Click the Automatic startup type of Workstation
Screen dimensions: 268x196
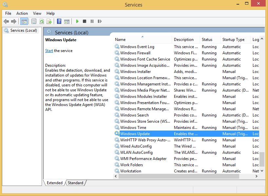231,171
